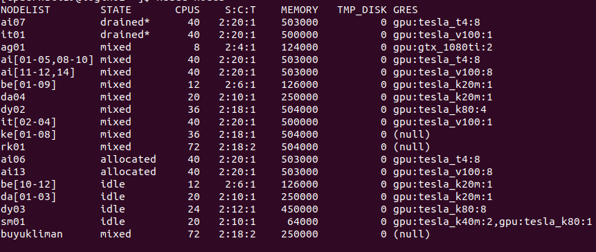596x252 pixels.
Task: Click TMP_DISK value 0 in dy02 row
Action: [383, 110]
